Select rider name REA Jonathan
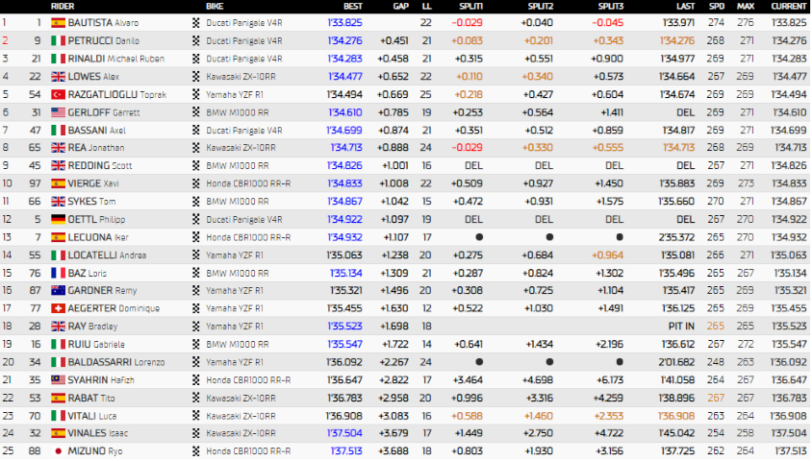 (96, 148)
